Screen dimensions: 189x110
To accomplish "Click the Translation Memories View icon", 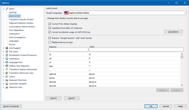I will [x=7, y=73].
